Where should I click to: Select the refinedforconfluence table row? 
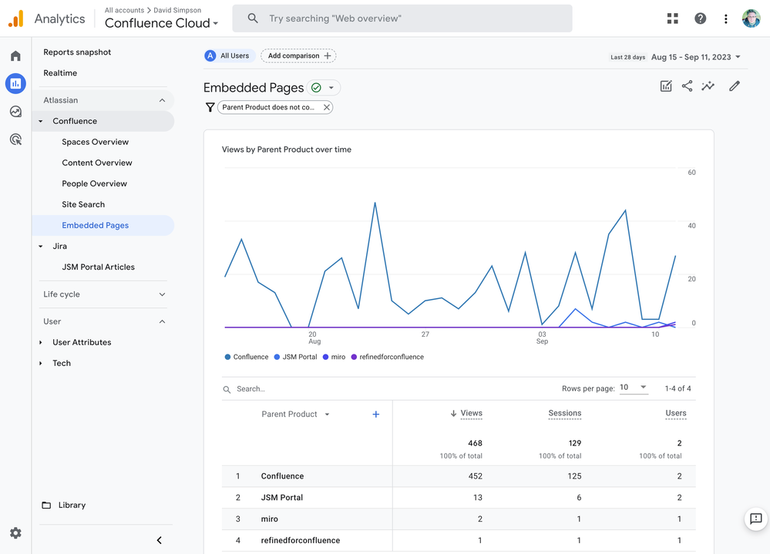pos(459,540)
